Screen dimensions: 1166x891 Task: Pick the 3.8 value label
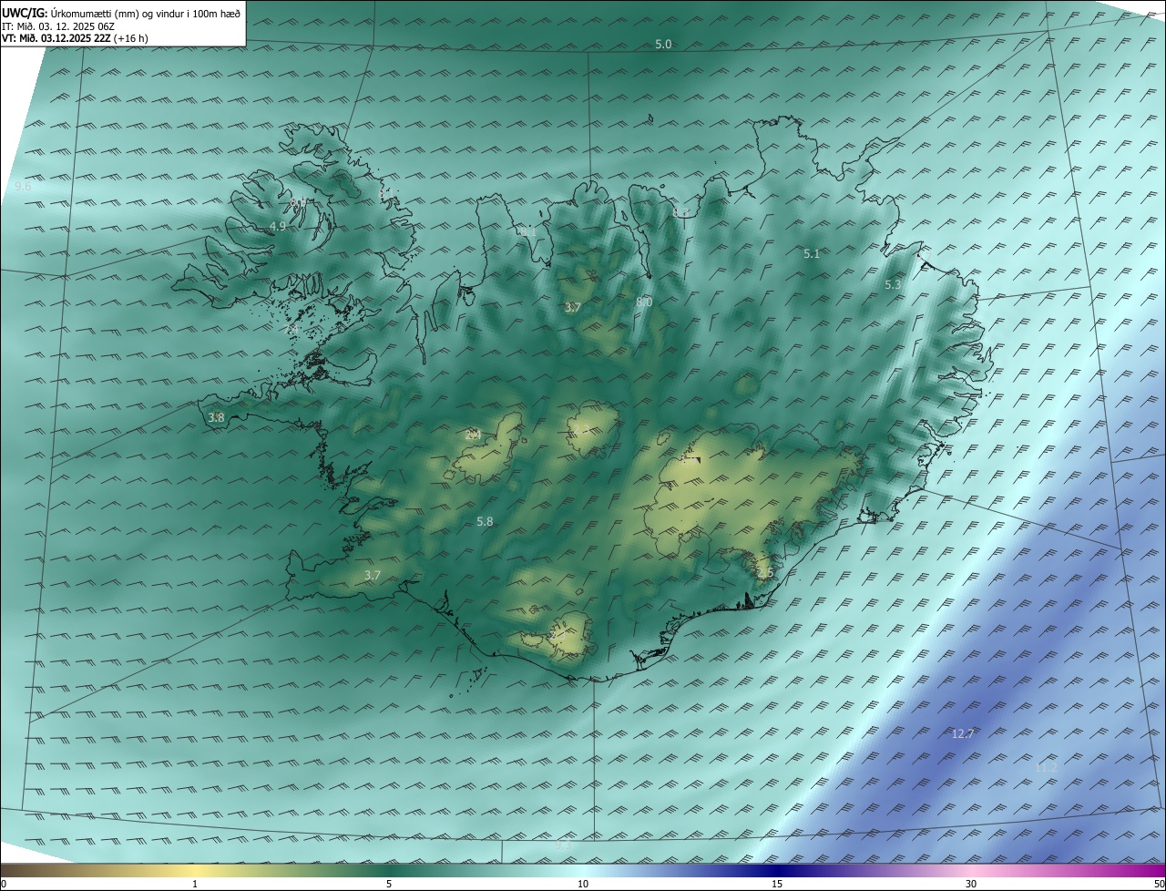(216, 417)
